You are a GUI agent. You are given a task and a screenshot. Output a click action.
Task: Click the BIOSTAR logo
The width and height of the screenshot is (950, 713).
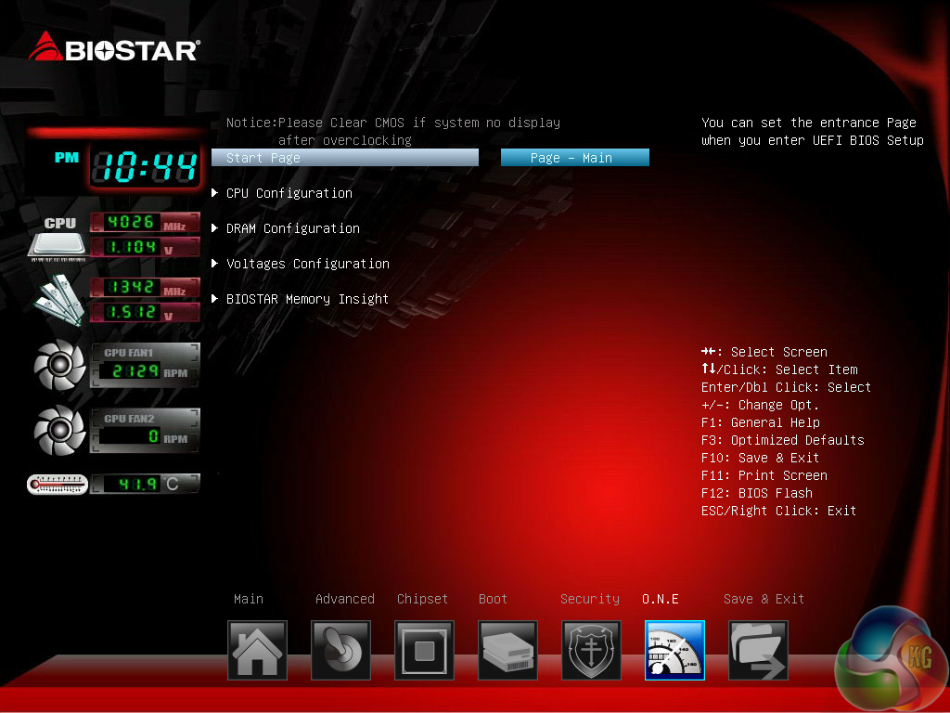click(x=114, y=47)
